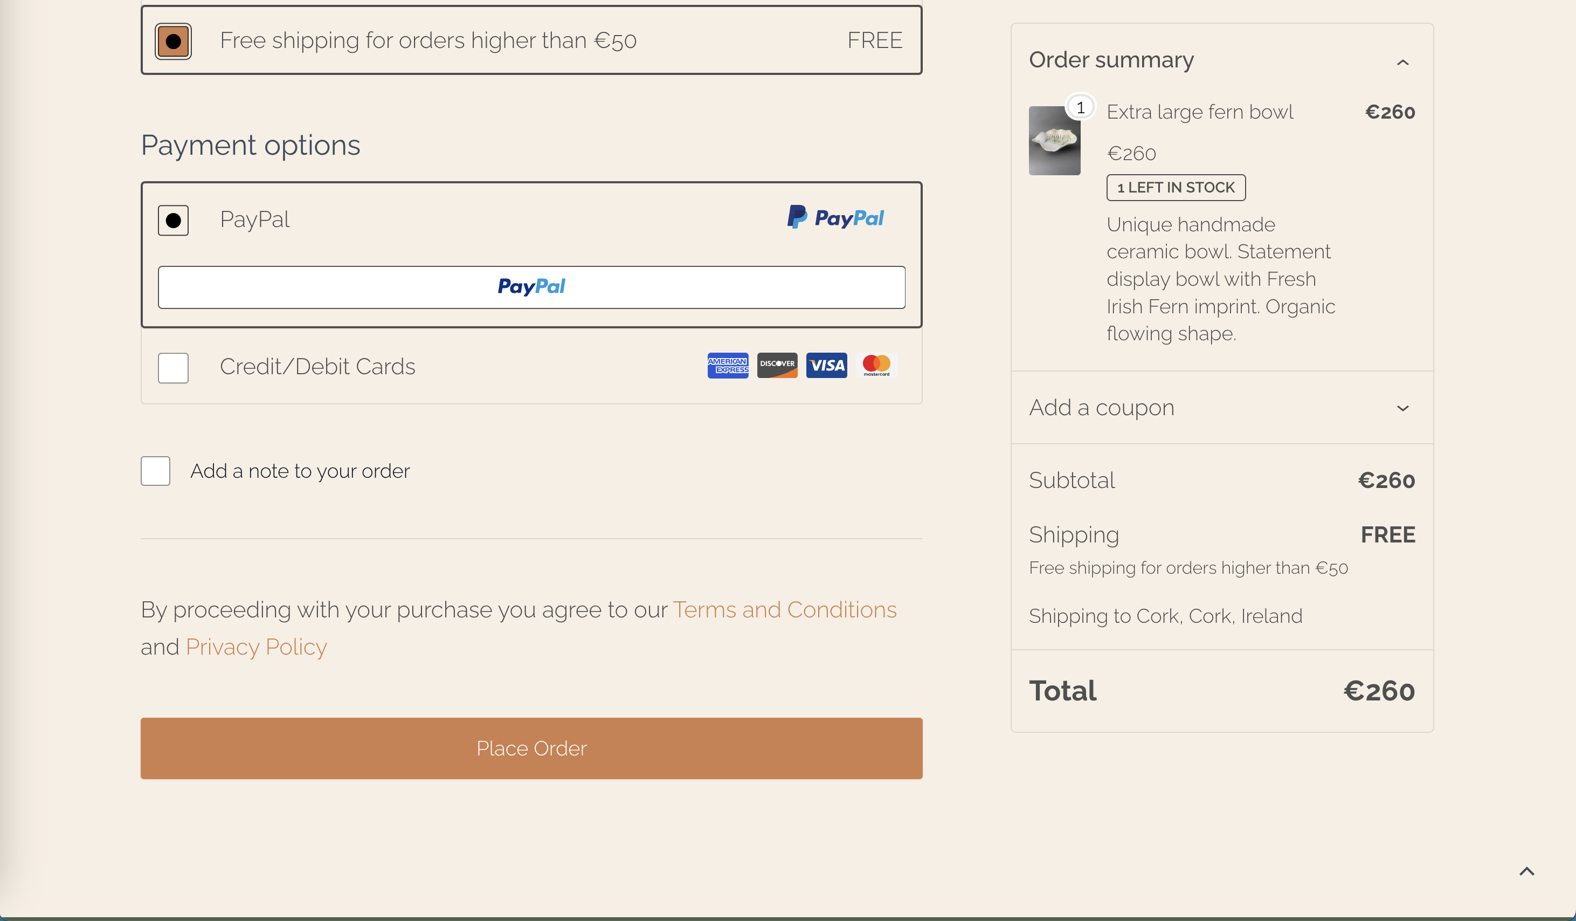Select the PayPal radio button
The height and width of the screenshot is (921, 1576).
173,220
